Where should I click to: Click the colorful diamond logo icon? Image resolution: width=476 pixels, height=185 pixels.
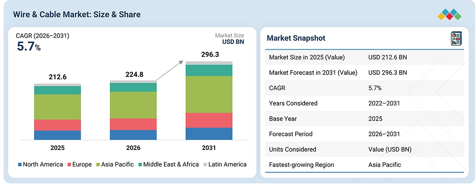tap(450, 14)
